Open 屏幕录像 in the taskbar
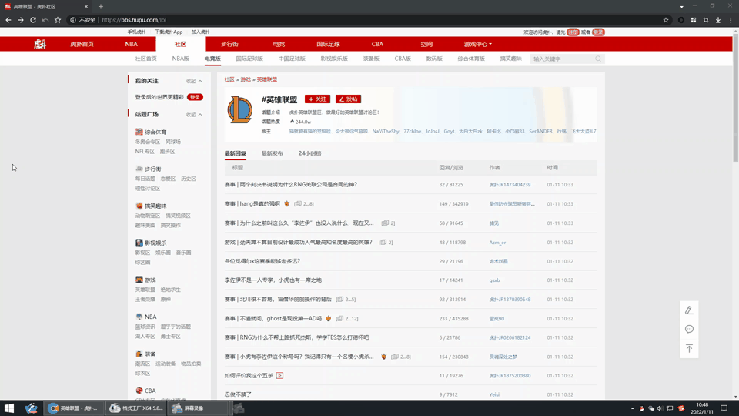 (198, 408)
